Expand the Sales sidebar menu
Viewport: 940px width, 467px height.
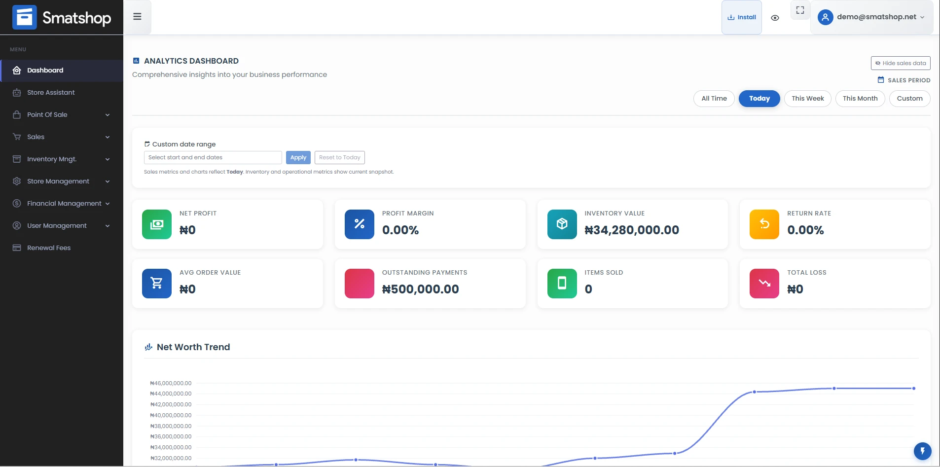point(62,137)
